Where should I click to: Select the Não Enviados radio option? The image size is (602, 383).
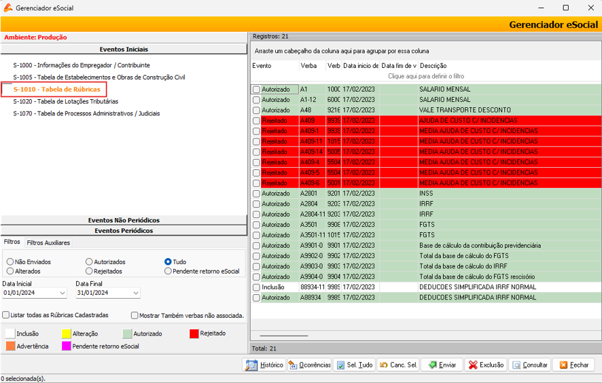point(10,261)
